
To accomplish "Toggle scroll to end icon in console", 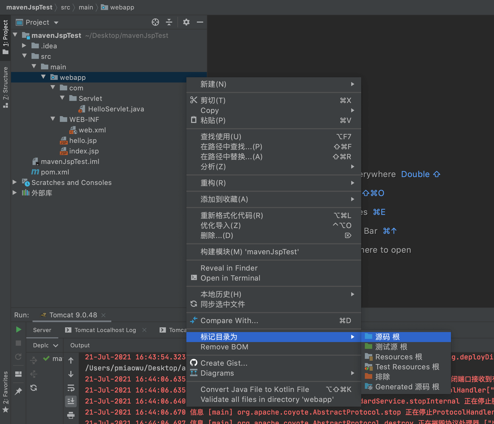I will (x=71, y=401).
